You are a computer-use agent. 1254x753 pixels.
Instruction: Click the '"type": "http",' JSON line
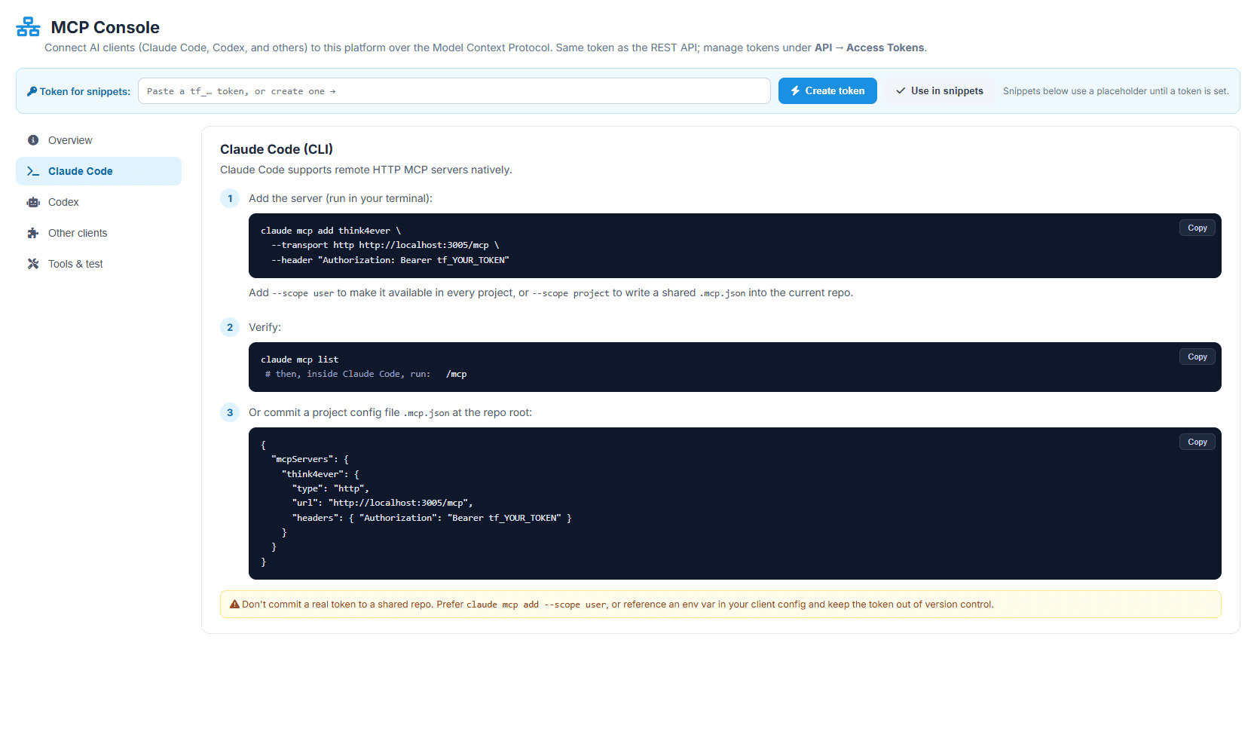tap(330, 488)
